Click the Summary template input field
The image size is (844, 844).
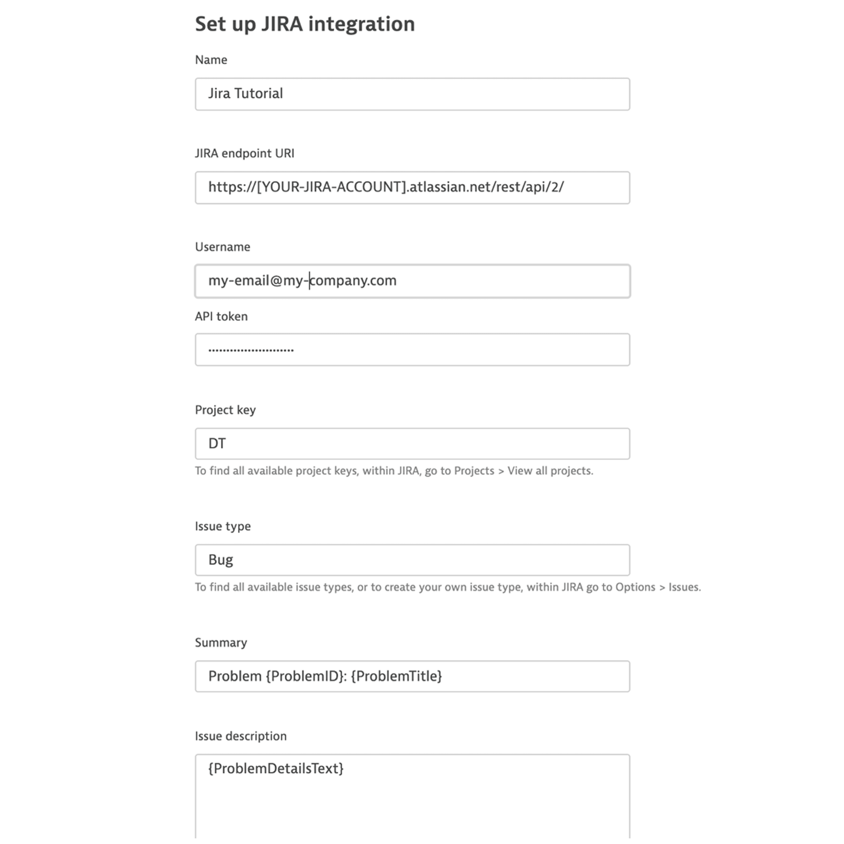click(x=412, y=676)
